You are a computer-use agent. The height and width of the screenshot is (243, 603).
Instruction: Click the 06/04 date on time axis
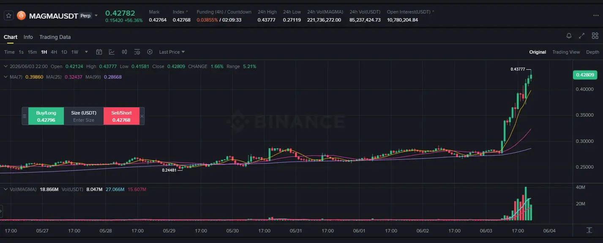[x=549, y=231]
